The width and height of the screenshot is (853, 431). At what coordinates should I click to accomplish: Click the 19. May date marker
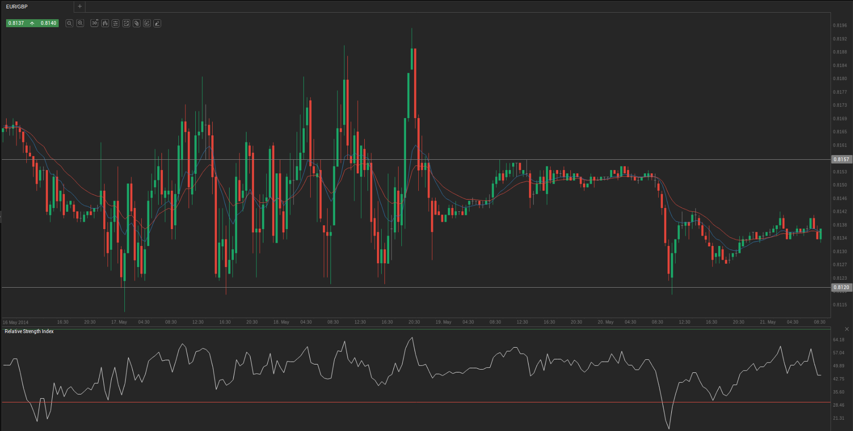(x=443, y=322)
